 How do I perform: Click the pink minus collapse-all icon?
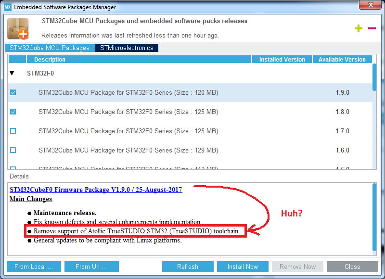click(x=372, y=28)
